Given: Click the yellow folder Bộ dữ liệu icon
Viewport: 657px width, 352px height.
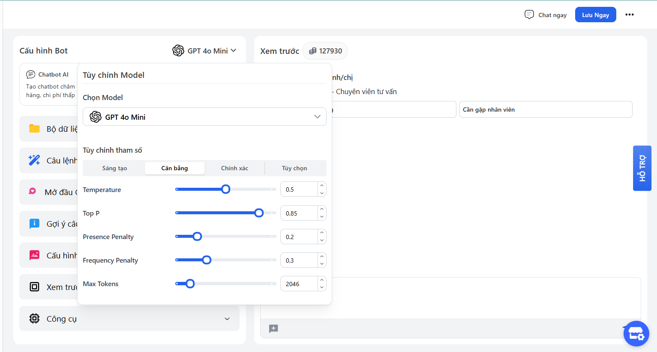Looking at the screenshot, I should [34, 129].
